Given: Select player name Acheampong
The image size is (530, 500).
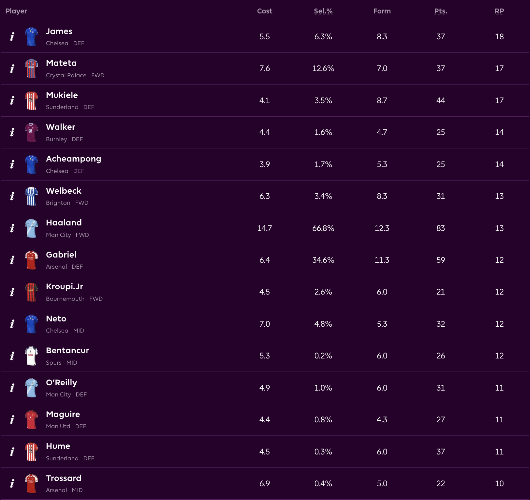Looking at the screenshot, I should pyautogui.click(x=73, y=159).
